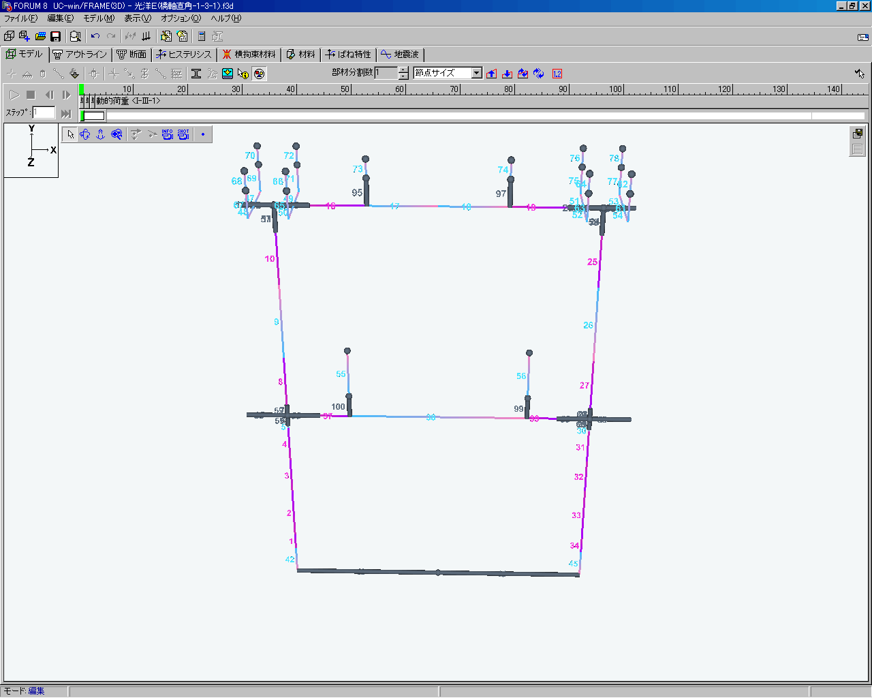Open the 節点サイズ dropdown
The width and height of the screenshot is (872, 698).
(x=477, y=73)
